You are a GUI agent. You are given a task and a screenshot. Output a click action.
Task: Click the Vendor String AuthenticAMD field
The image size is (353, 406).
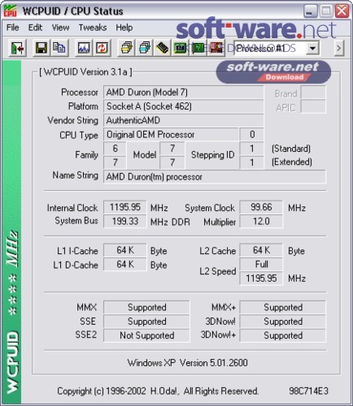coord(183,120)
